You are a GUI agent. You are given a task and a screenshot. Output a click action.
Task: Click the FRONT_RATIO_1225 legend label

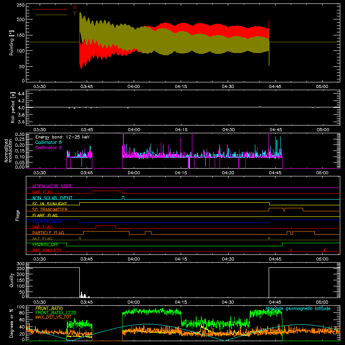click(56, 313)
